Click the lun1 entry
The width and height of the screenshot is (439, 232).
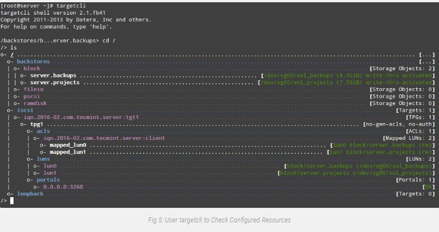(x=50, y=173)
